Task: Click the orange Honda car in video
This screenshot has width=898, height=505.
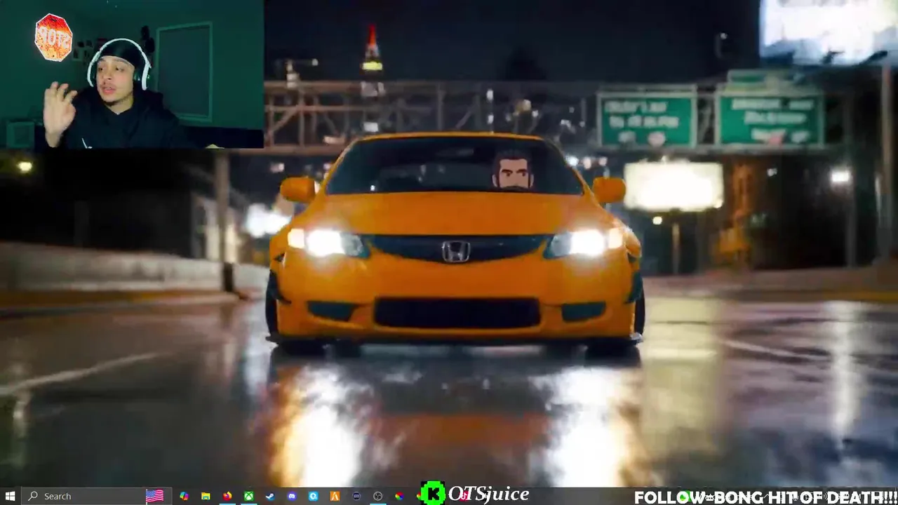Action: [x=455, y=242]
